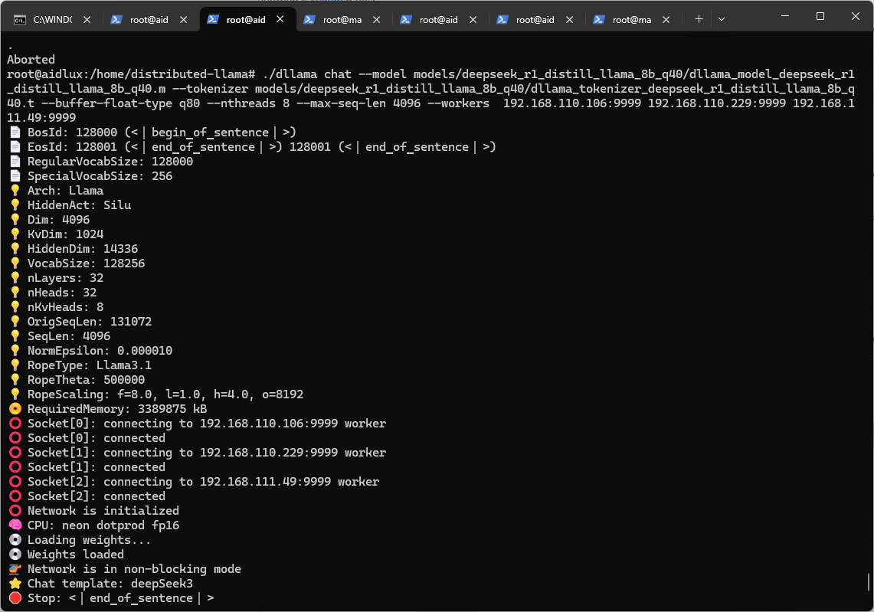The image size is (874, 612).
Task: Click the page icon beside RegularVocabSize
Action: [15, 161]
